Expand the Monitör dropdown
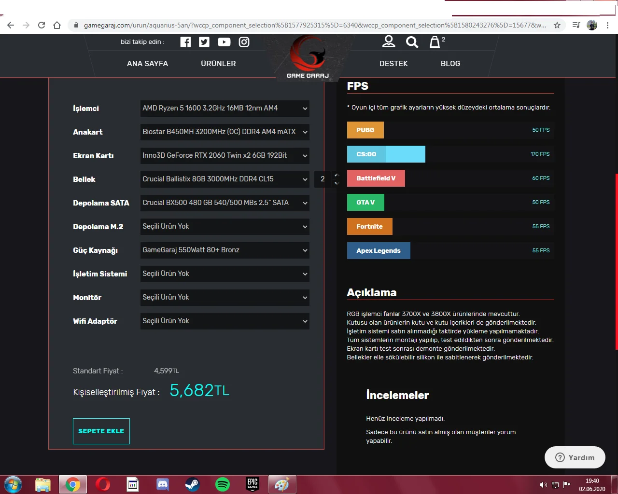 [x=225, y=298]
